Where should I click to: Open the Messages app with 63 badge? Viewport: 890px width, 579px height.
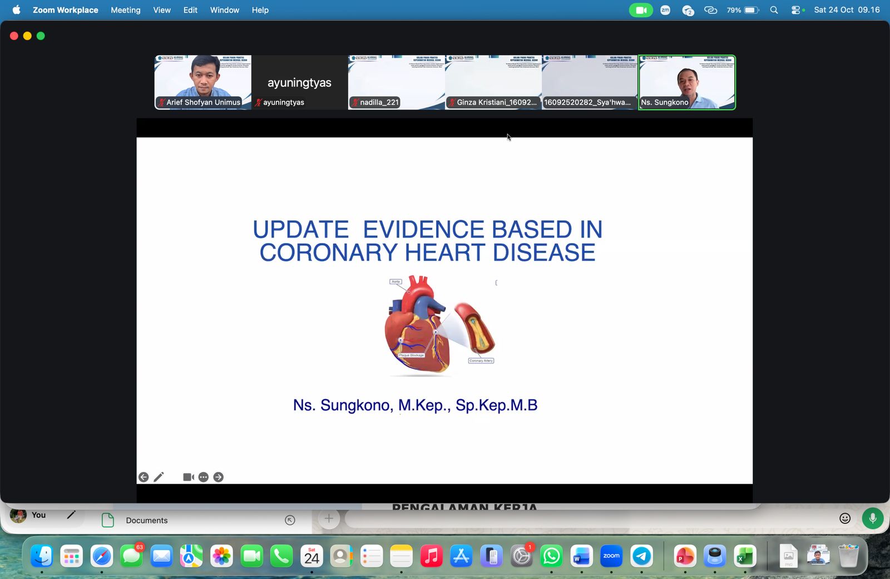point(132,556)
